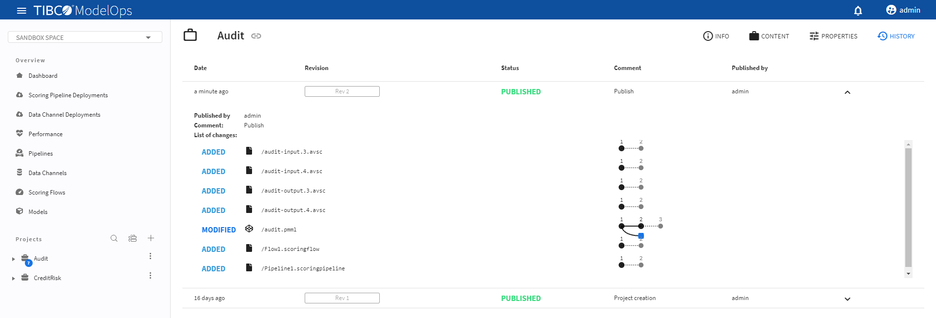Click the file icon for Pipeline1.scoringpipeline
The width and height of the screenshot is (936, 318).
tap(249, 267)
